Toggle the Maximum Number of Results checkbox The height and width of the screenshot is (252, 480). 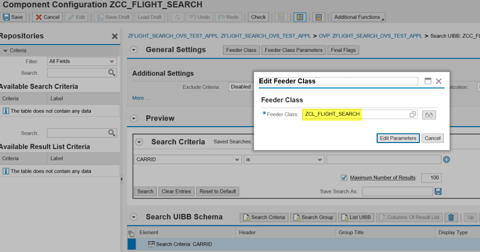click(x=344, y=178)
